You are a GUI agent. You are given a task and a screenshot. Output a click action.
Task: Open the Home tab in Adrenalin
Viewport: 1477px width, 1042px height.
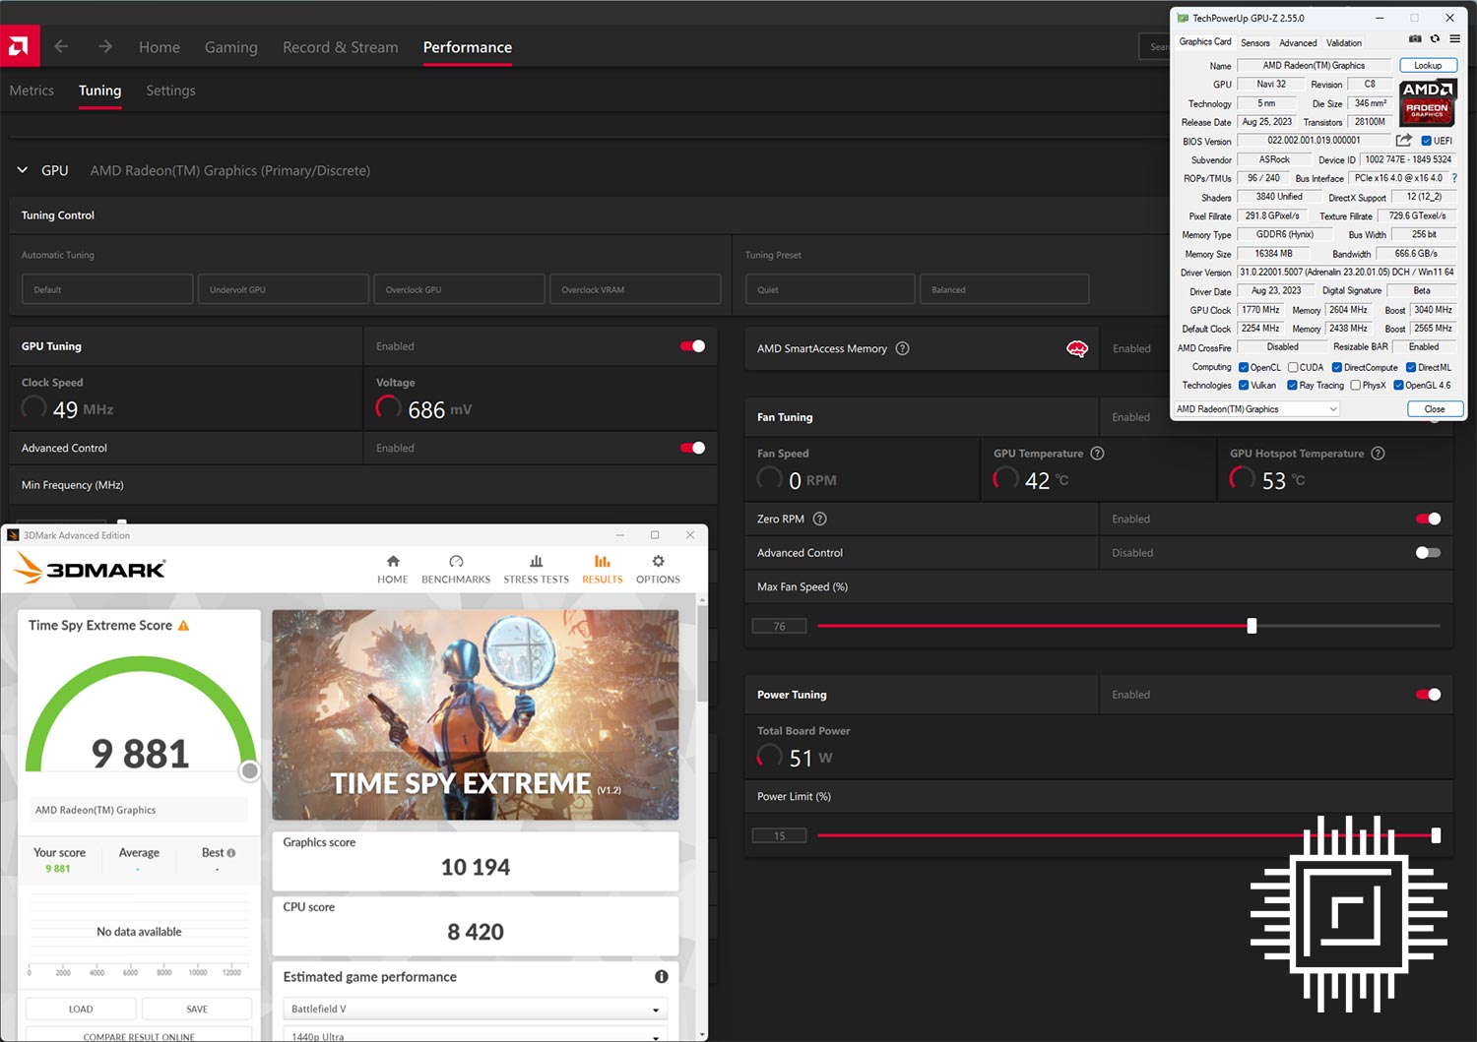pyautogui.click(x=160, y=47)
